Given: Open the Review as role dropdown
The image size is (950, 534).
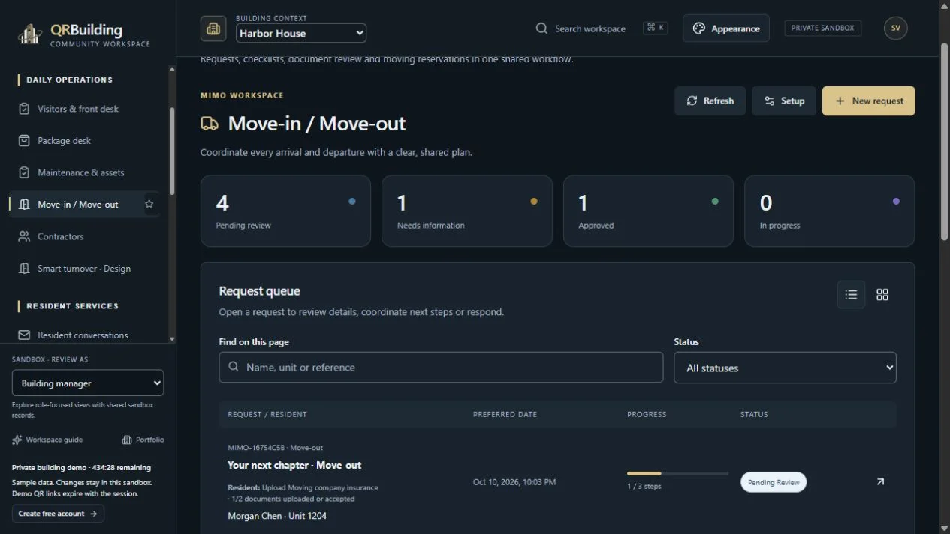Looking at the screenshot, I should (x=88, y=382).
